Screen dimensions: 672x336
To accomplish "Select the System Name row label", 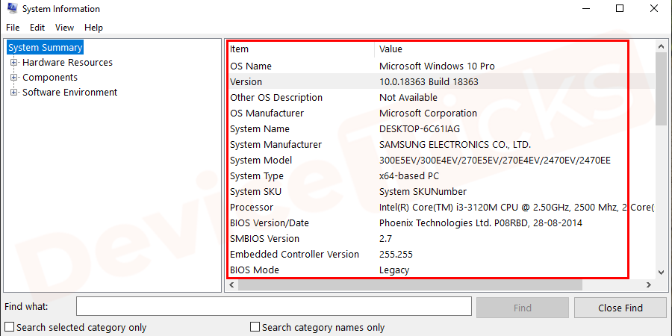I will click(x=260, y=129).
